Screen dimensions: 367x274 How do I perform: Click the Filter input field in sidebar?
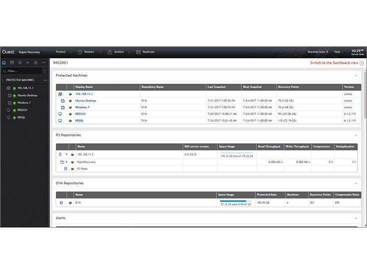tap(21, 71)
